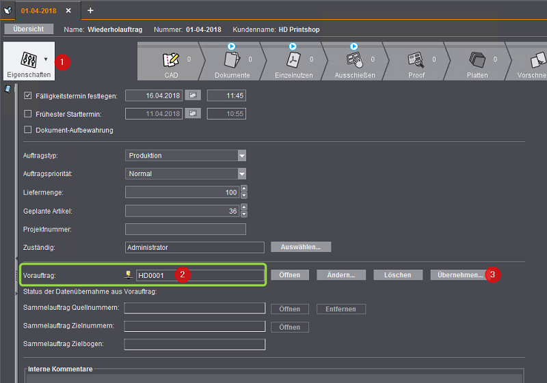Open calendar picker for Frühester Starttermin
The image size is (547, 383).
pyautogui.click(x=193, y=113)
